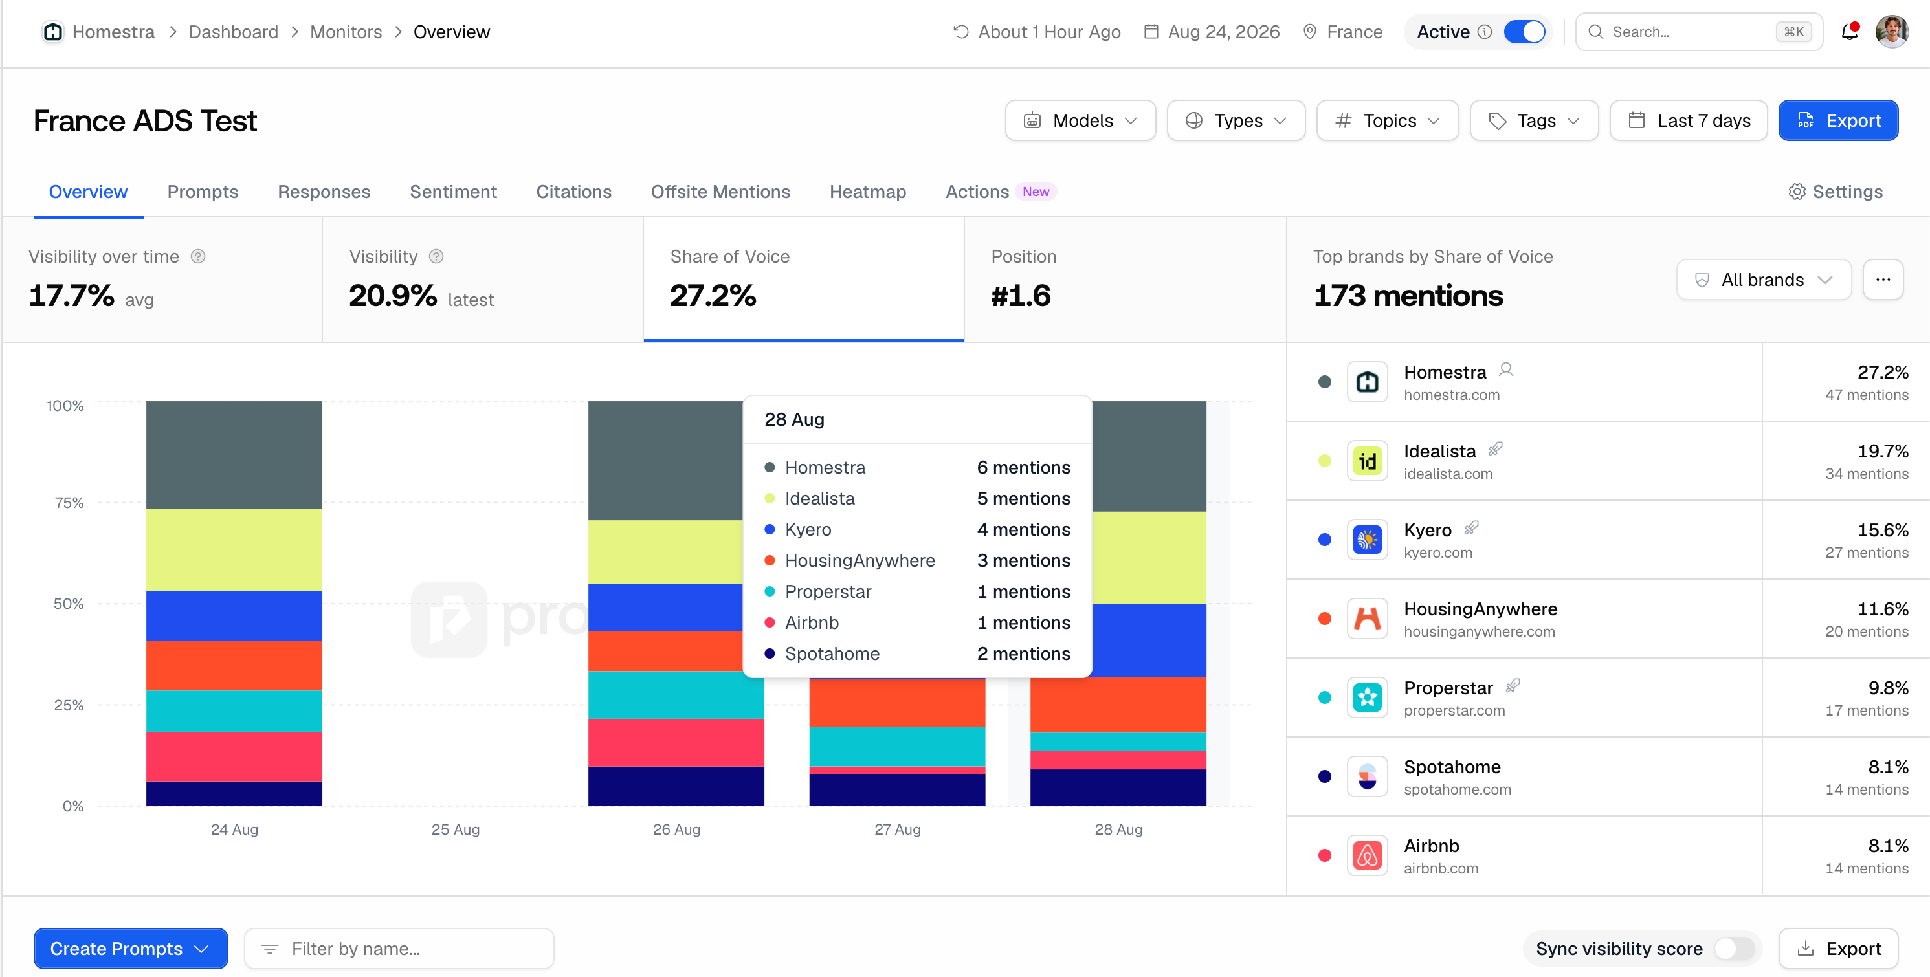Click the Homestra gray color dot in brand list
The image size is (1930, 977).
coord(1325,381)
